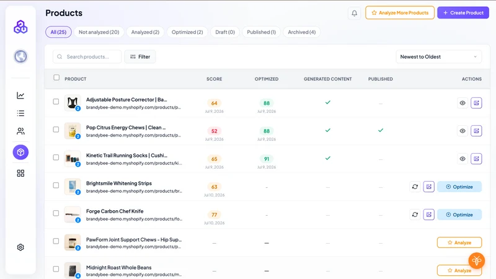
Task: Click the Forge Carbon Chef Knife thumbnail
Action: click(x=73, y=215)
